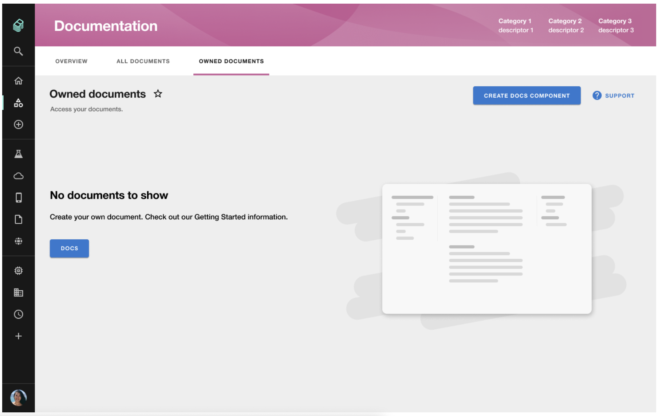Open the organization building icon
The width and height of the screenshot is (662, 416).
[18, 292]
